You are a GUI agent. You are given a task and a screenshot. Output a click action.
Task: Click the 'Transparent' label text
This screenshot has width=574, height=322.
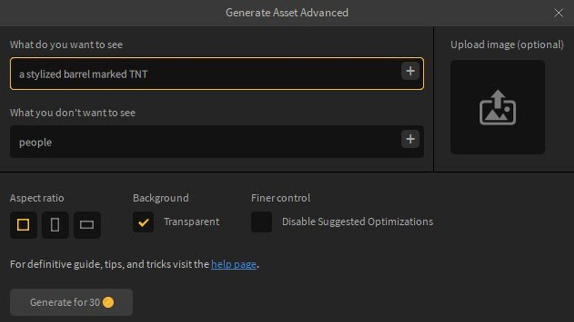[191, 222]
